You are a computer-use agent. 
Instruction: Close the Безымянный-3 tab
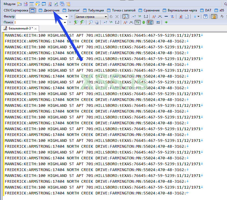point(36,29)
